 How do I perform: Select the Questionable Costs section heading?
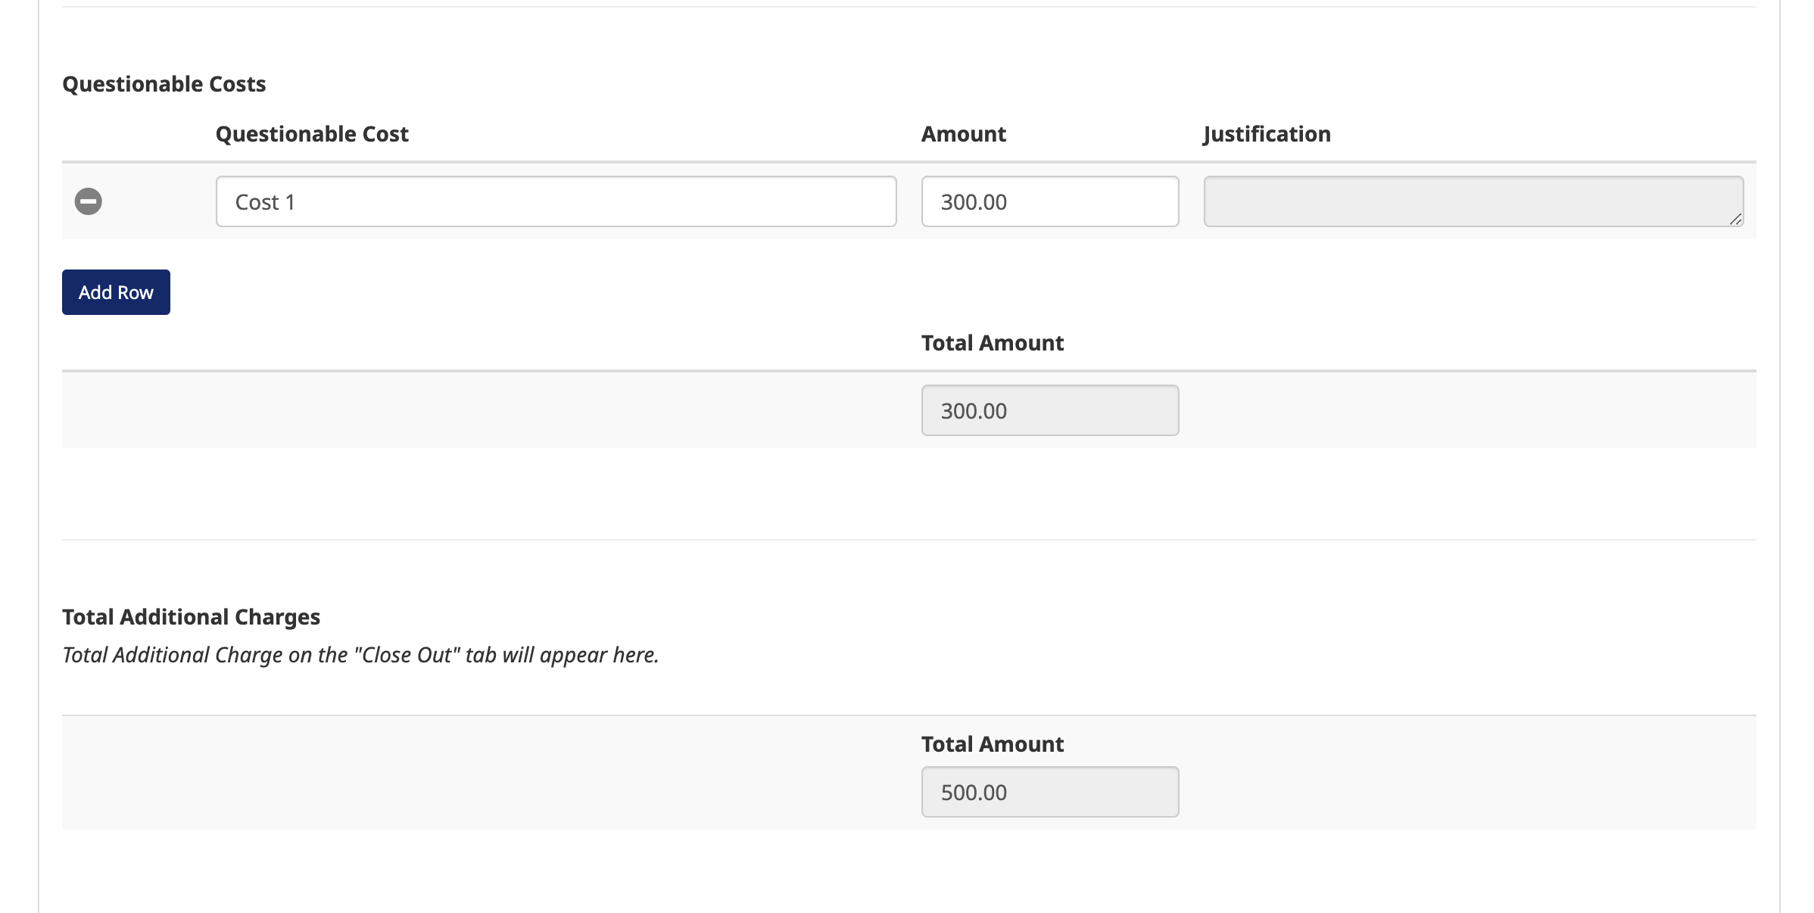(x=164, y=84)
